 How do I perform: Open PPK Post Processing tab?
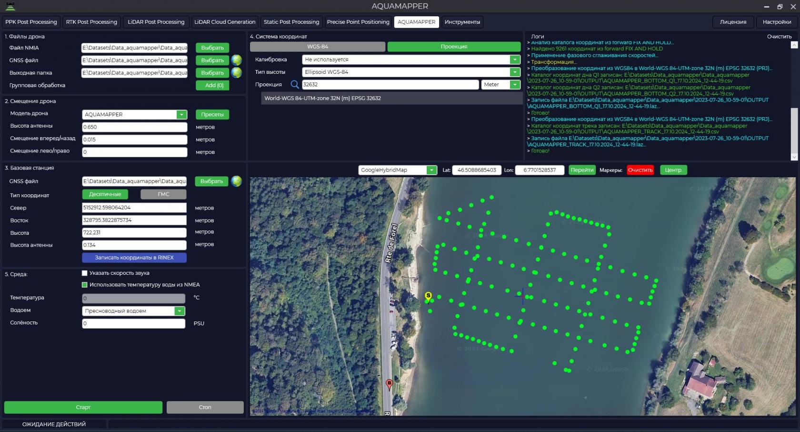click(31, 22)
